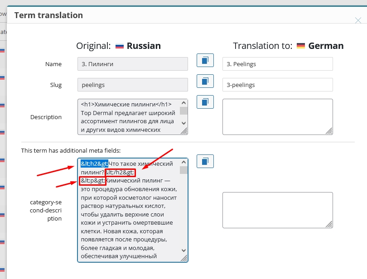Copy the Description field to the translation

(205, 102)
